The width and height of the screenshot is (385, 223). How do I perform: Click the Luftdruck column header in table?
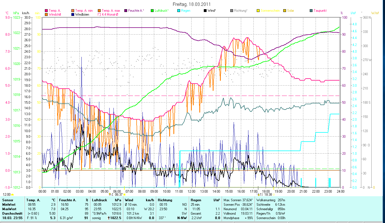pos(99,200)
